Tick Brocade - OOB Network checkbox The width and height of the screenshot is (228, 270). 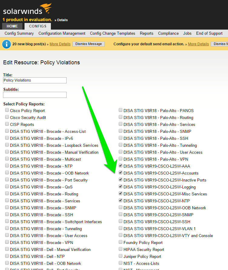click(7, 172)
